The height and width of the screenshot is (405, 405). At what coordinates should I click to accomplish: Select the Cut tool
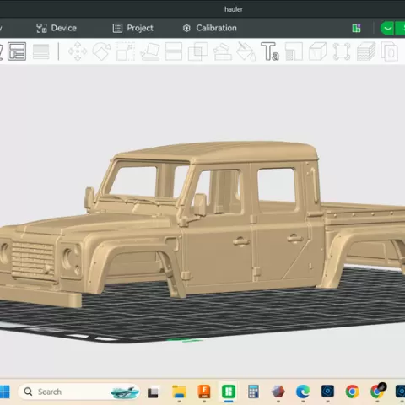point(174,51)
